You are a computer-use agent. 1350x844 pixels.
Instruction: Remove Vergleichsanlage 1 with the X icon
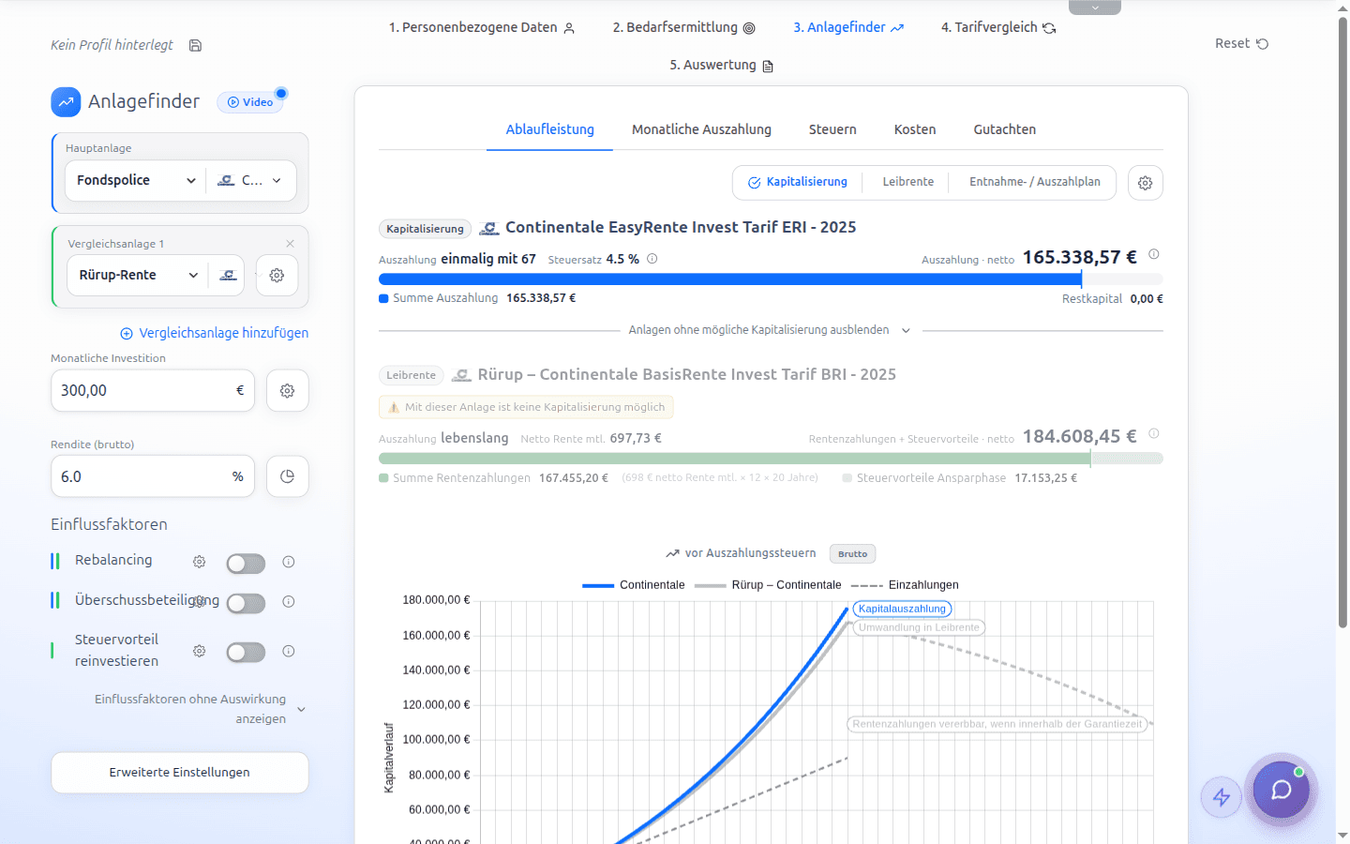click(x=290, y=244)
